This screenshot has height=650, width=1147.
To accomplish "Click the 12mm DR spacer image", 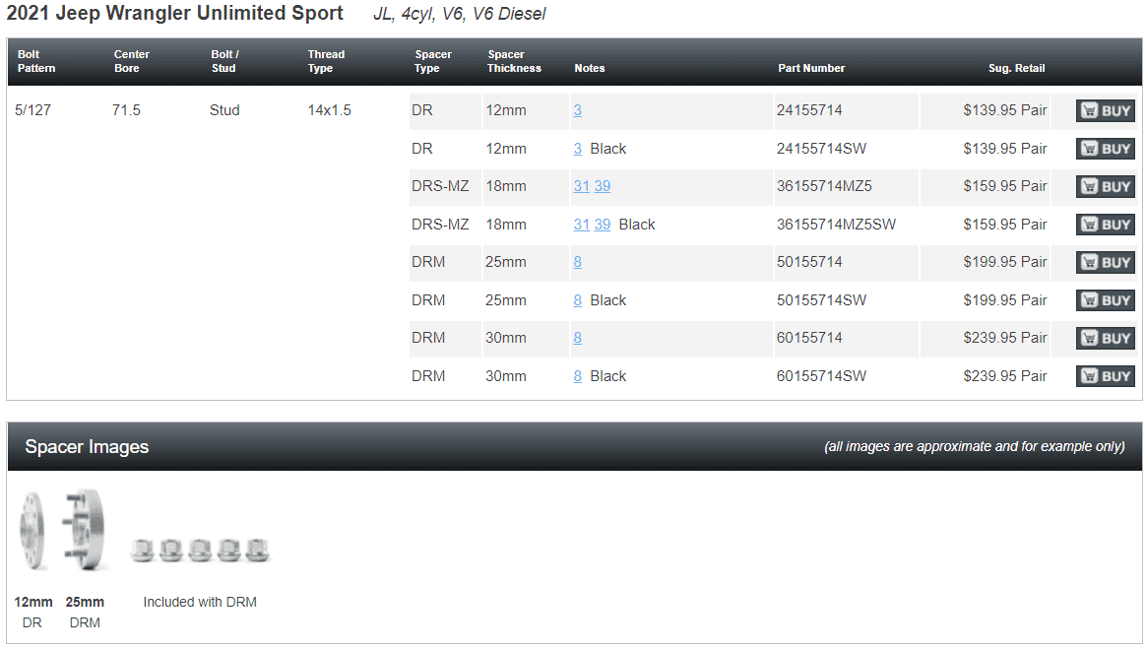I will [32, 531].
